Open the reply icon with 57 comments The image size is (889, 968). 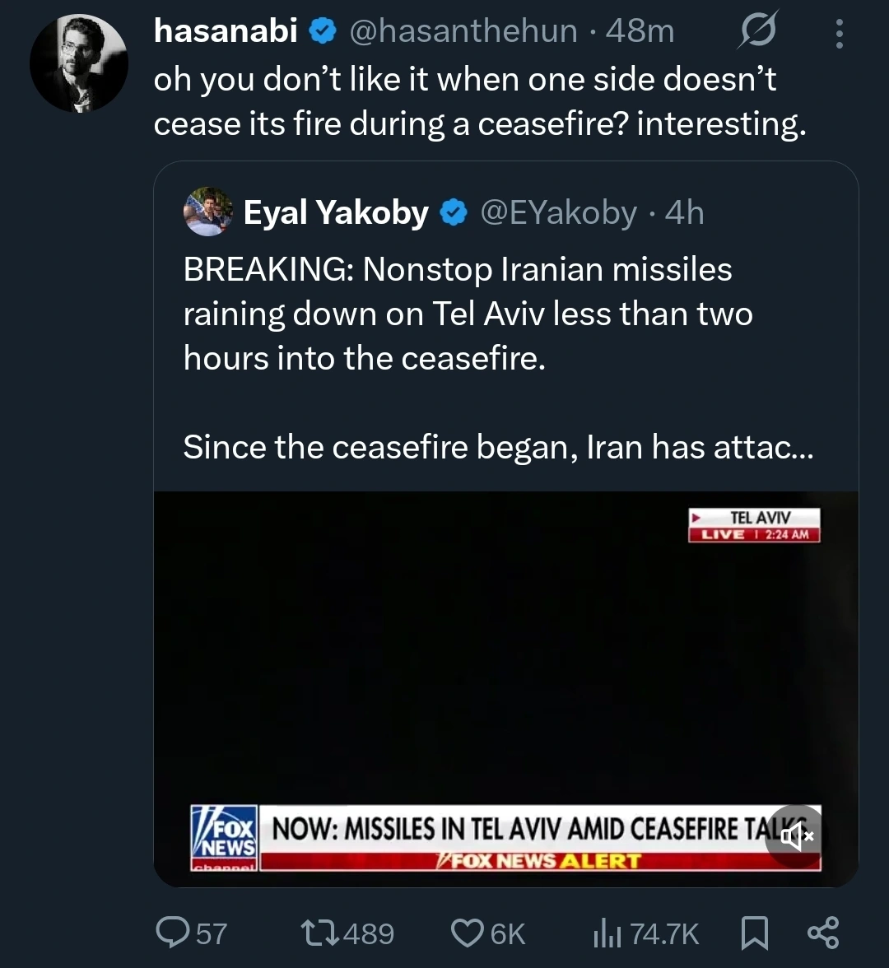[x=170, y=933]
